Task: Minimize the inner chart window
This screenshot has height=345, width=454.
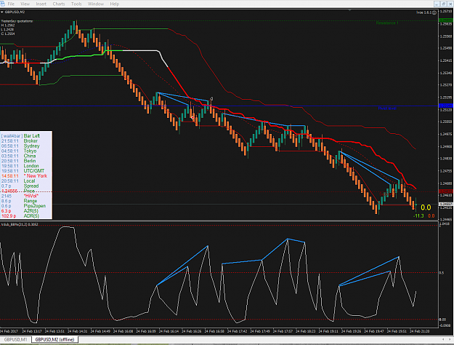Action: click(437, 4)
